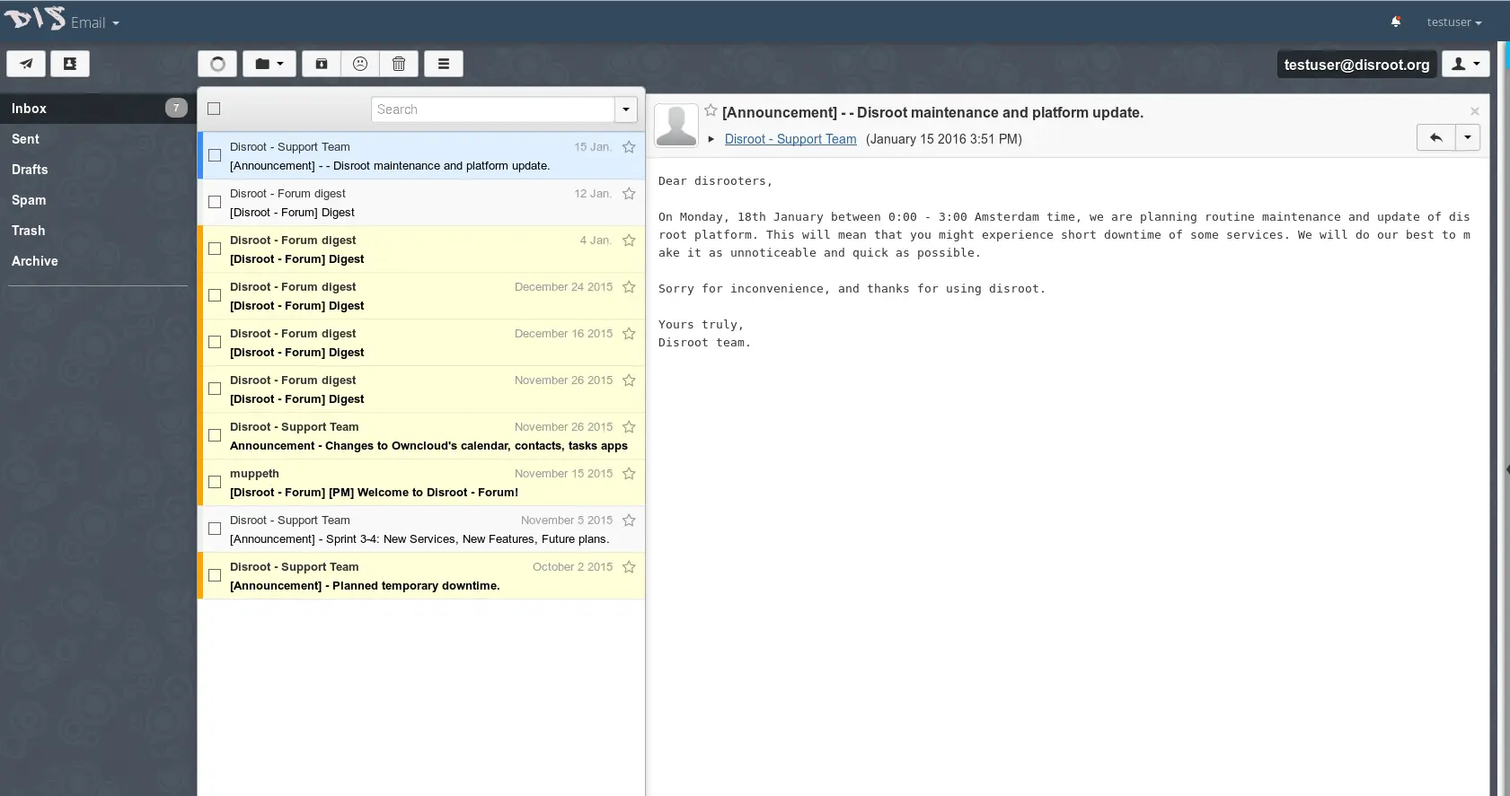The image size is (1510, 796).
Task: Star the 15 Jan. maintenance announcement
Action: [629, 147]
